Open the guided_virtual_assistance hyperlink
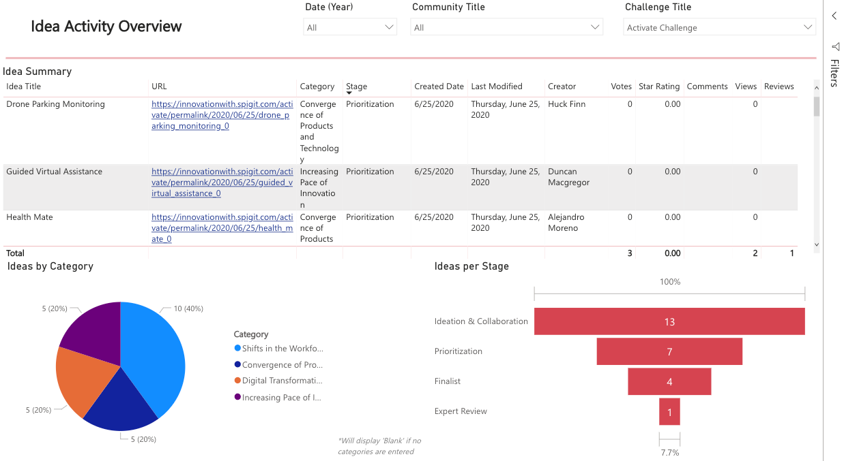Viewport: 844px width, 461px height. click(221, 182)
